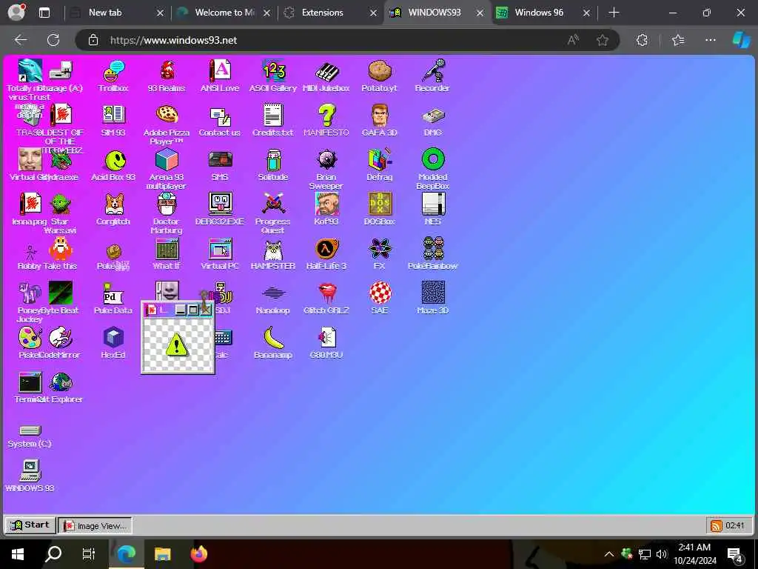
Task: Click warning triangle image in viewer window
Action: click(x=177, y=345)
